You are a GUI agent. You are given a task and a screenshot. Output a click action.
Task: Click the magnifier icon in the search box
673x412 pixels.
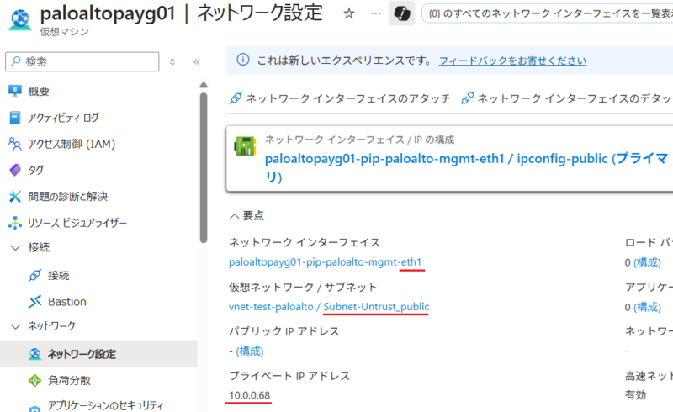tap(16, 61)
